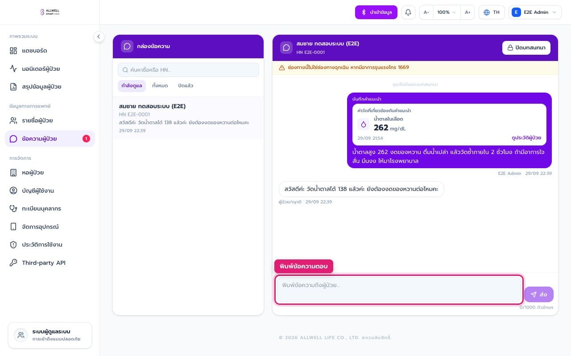The image size is (571, 356).
Task: Switch to the ทั้งหมด filter tab
Action: [160, 85]
